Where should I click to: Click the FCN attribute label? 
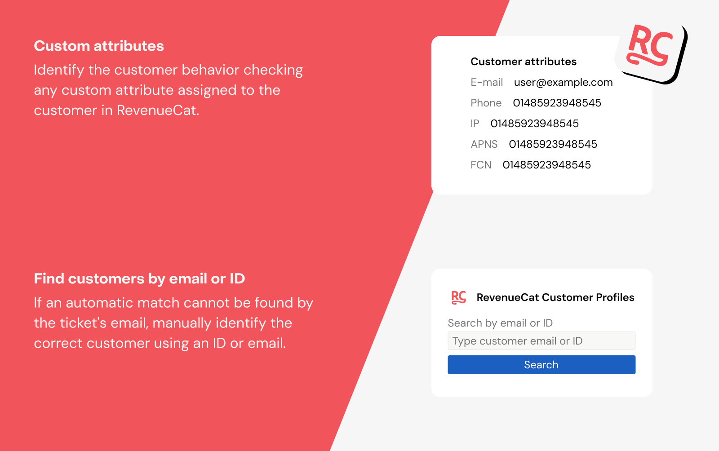point(481,165)
